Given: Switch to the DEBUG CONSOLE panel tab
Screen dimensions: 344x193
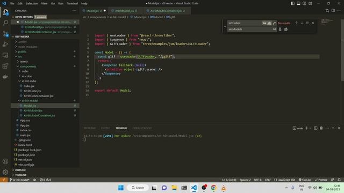Looking at the screenshot, I should (x=142, y=128).
